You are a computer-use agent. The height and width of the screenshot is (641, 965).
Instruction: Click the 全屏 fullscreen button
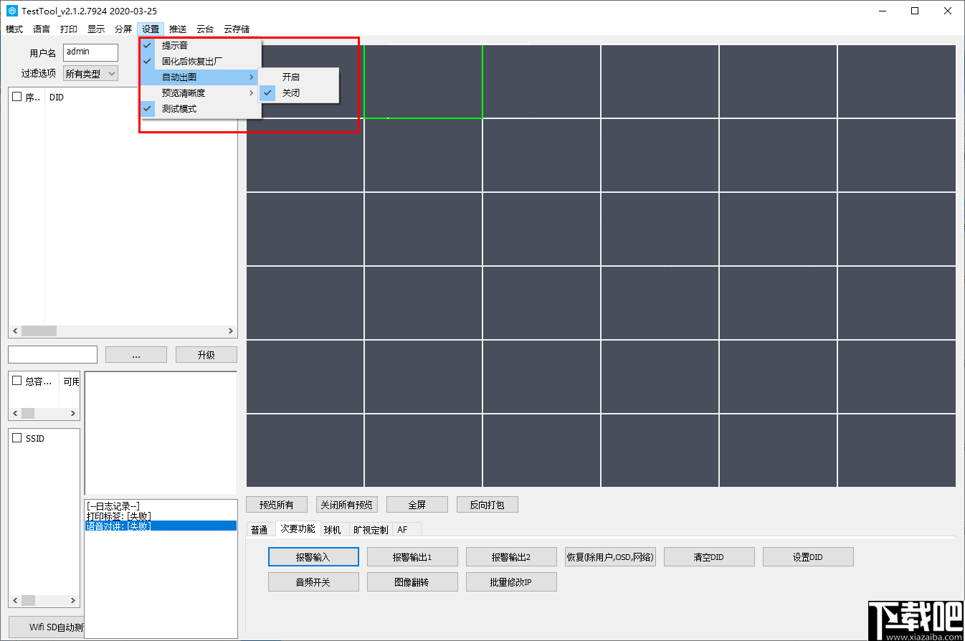click(417, 504)
